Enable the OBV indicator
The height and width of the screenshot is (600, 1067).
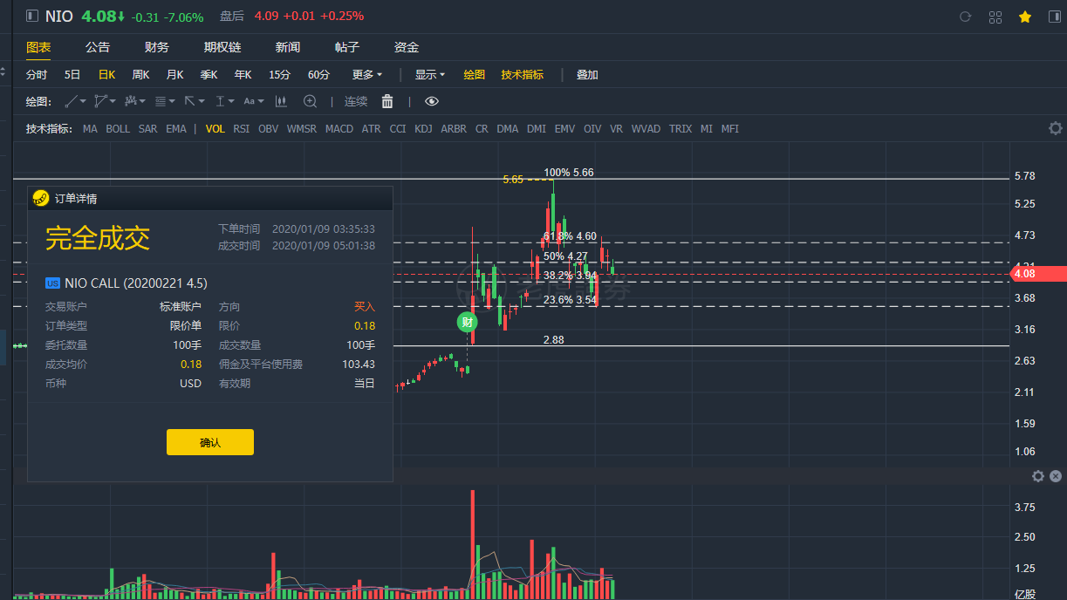(269, 128)
